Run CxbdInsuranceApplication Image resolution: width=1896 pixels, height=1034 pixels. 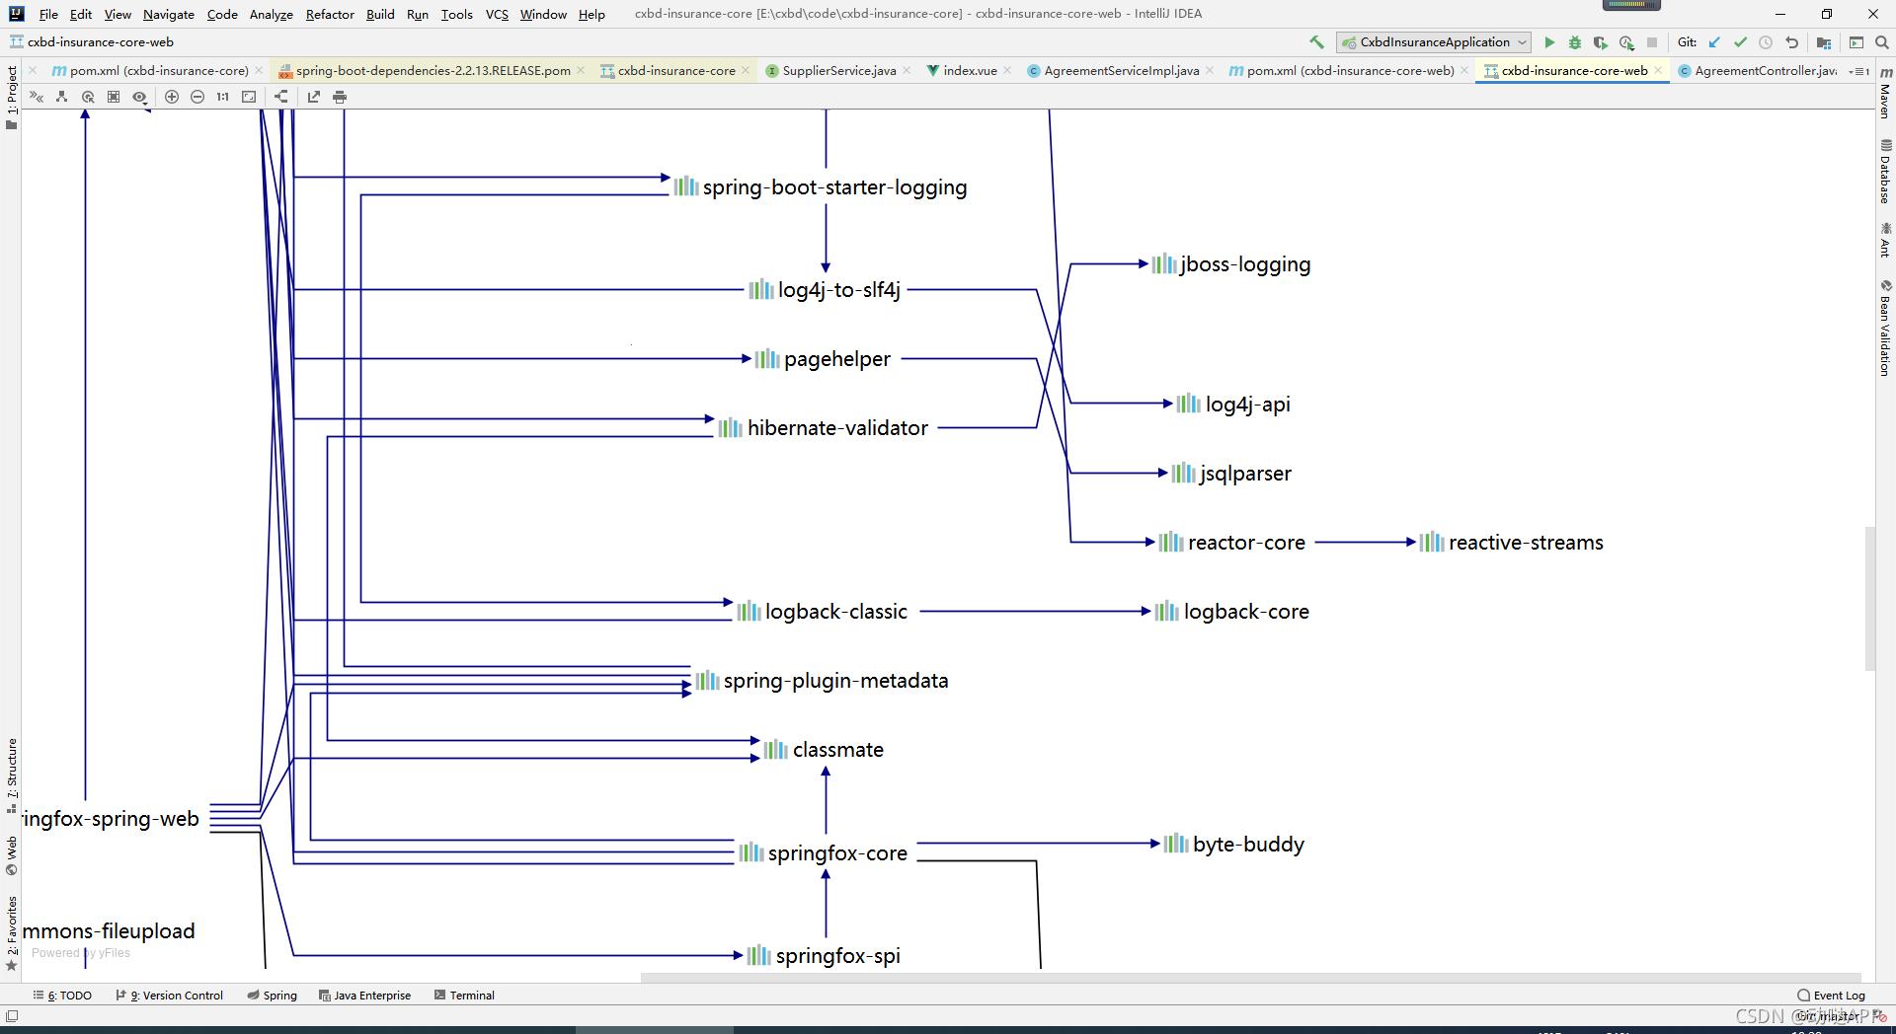[x=1549, y=42]
